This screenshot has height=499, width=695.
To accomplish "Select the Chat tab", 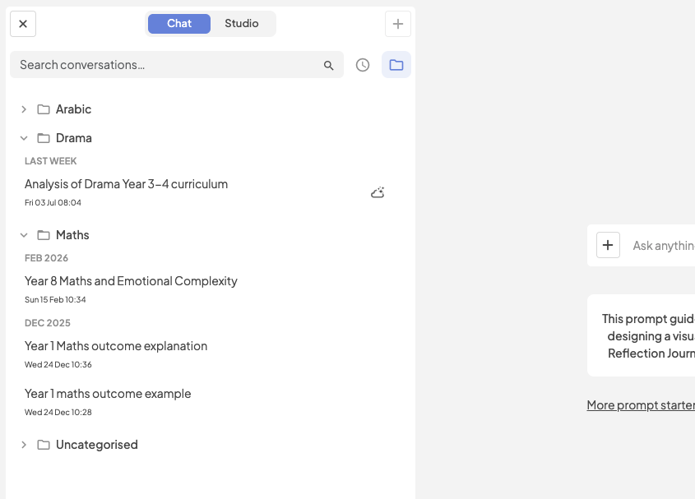I will [x=179, y=24].
